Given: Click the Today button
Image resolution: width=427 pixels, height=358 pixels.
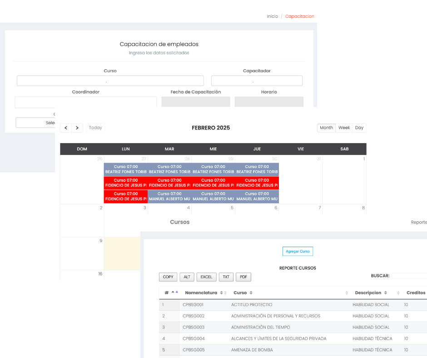Looking at the screenshot, I should 95,128.
